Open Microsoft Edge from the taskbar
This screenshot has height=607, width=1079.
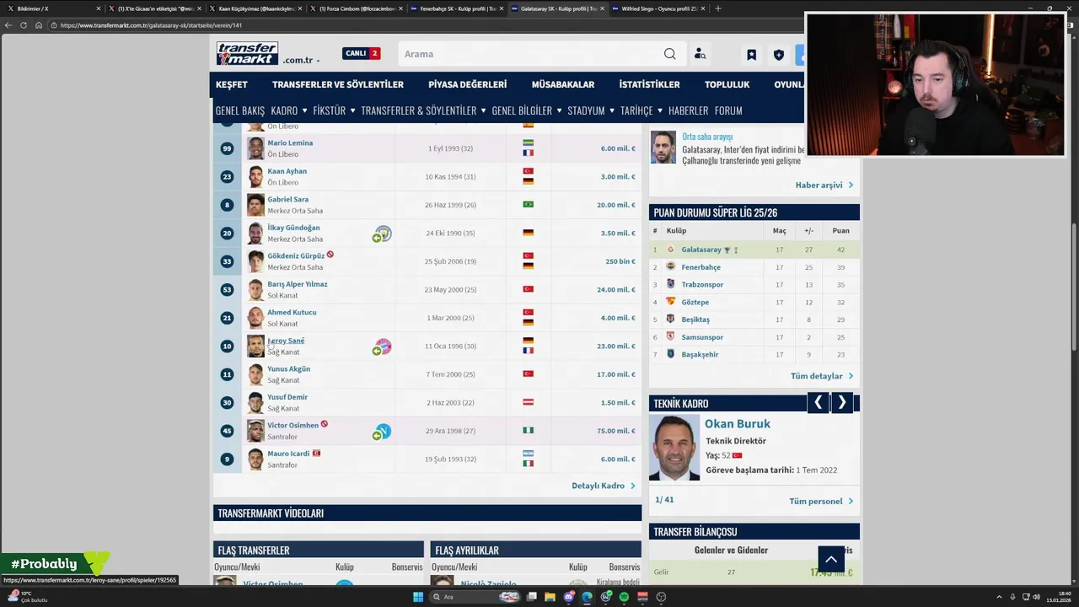(x=588, y=597)
